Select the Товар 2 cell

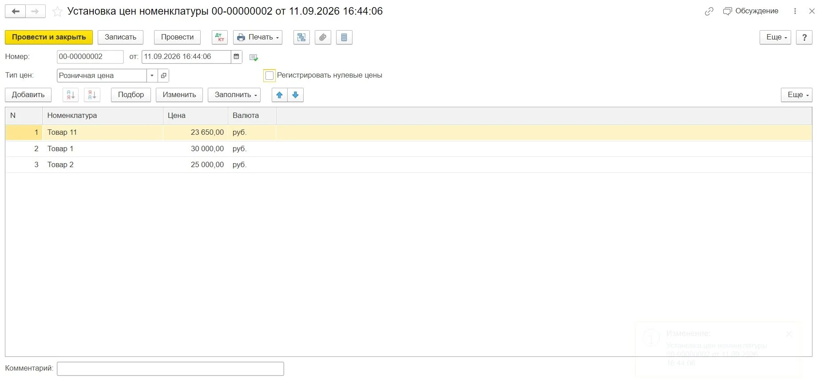tap(103, 165)
